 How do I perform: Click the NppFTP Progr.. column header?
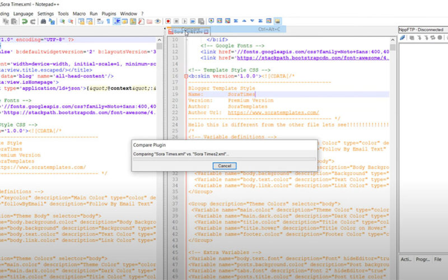[x=423, y=259]
